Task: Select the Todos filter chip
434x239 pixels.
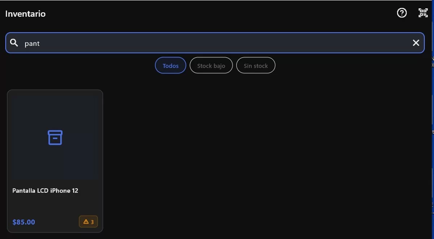Action: coord(171,66)
